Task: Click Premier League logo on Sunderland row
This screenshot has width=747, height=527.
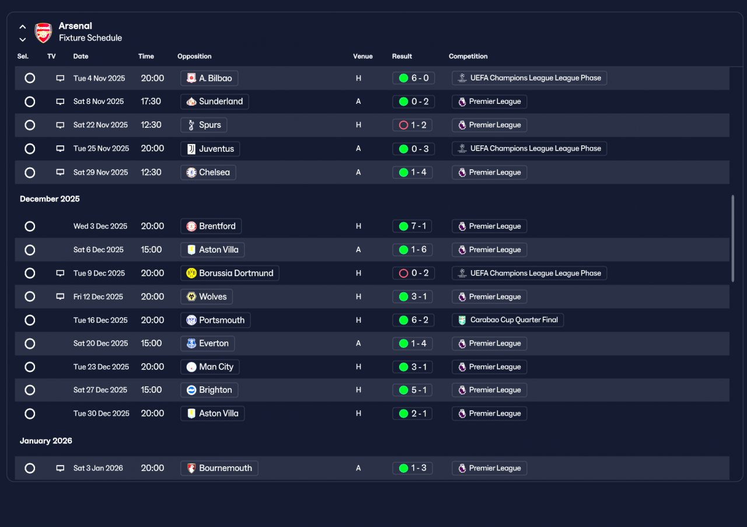Action: click(x=462, y=102)
